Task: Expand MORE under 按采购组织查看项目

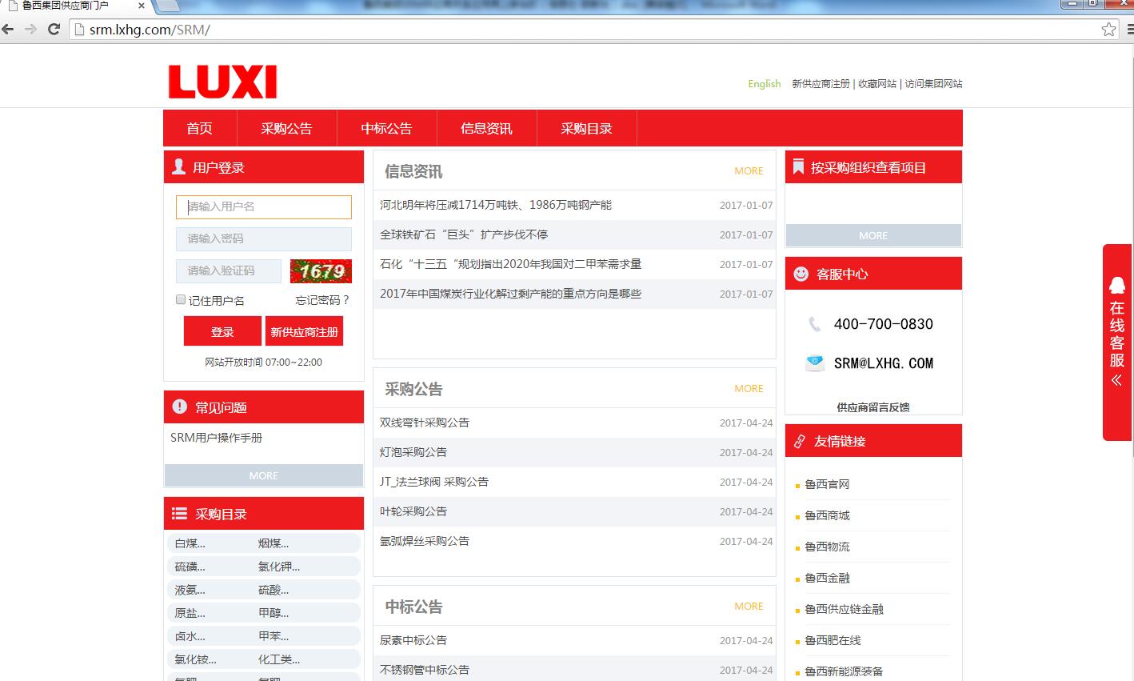Action: click(873, 235)
